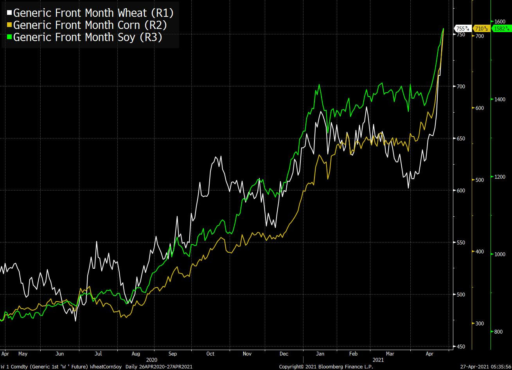512x370 pixels.
Task: Click the green 1582 soy last-price tag
Action: (501, 29)
